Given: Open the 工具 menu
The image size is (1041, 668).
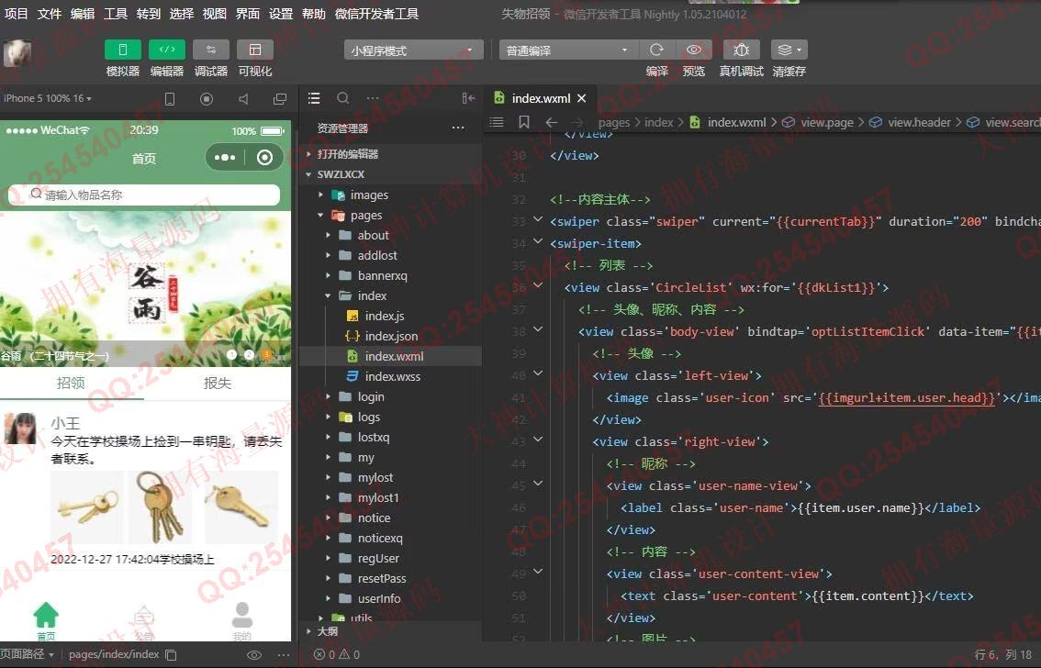Looking at the screenshot, I should click(x=116, y=13).
